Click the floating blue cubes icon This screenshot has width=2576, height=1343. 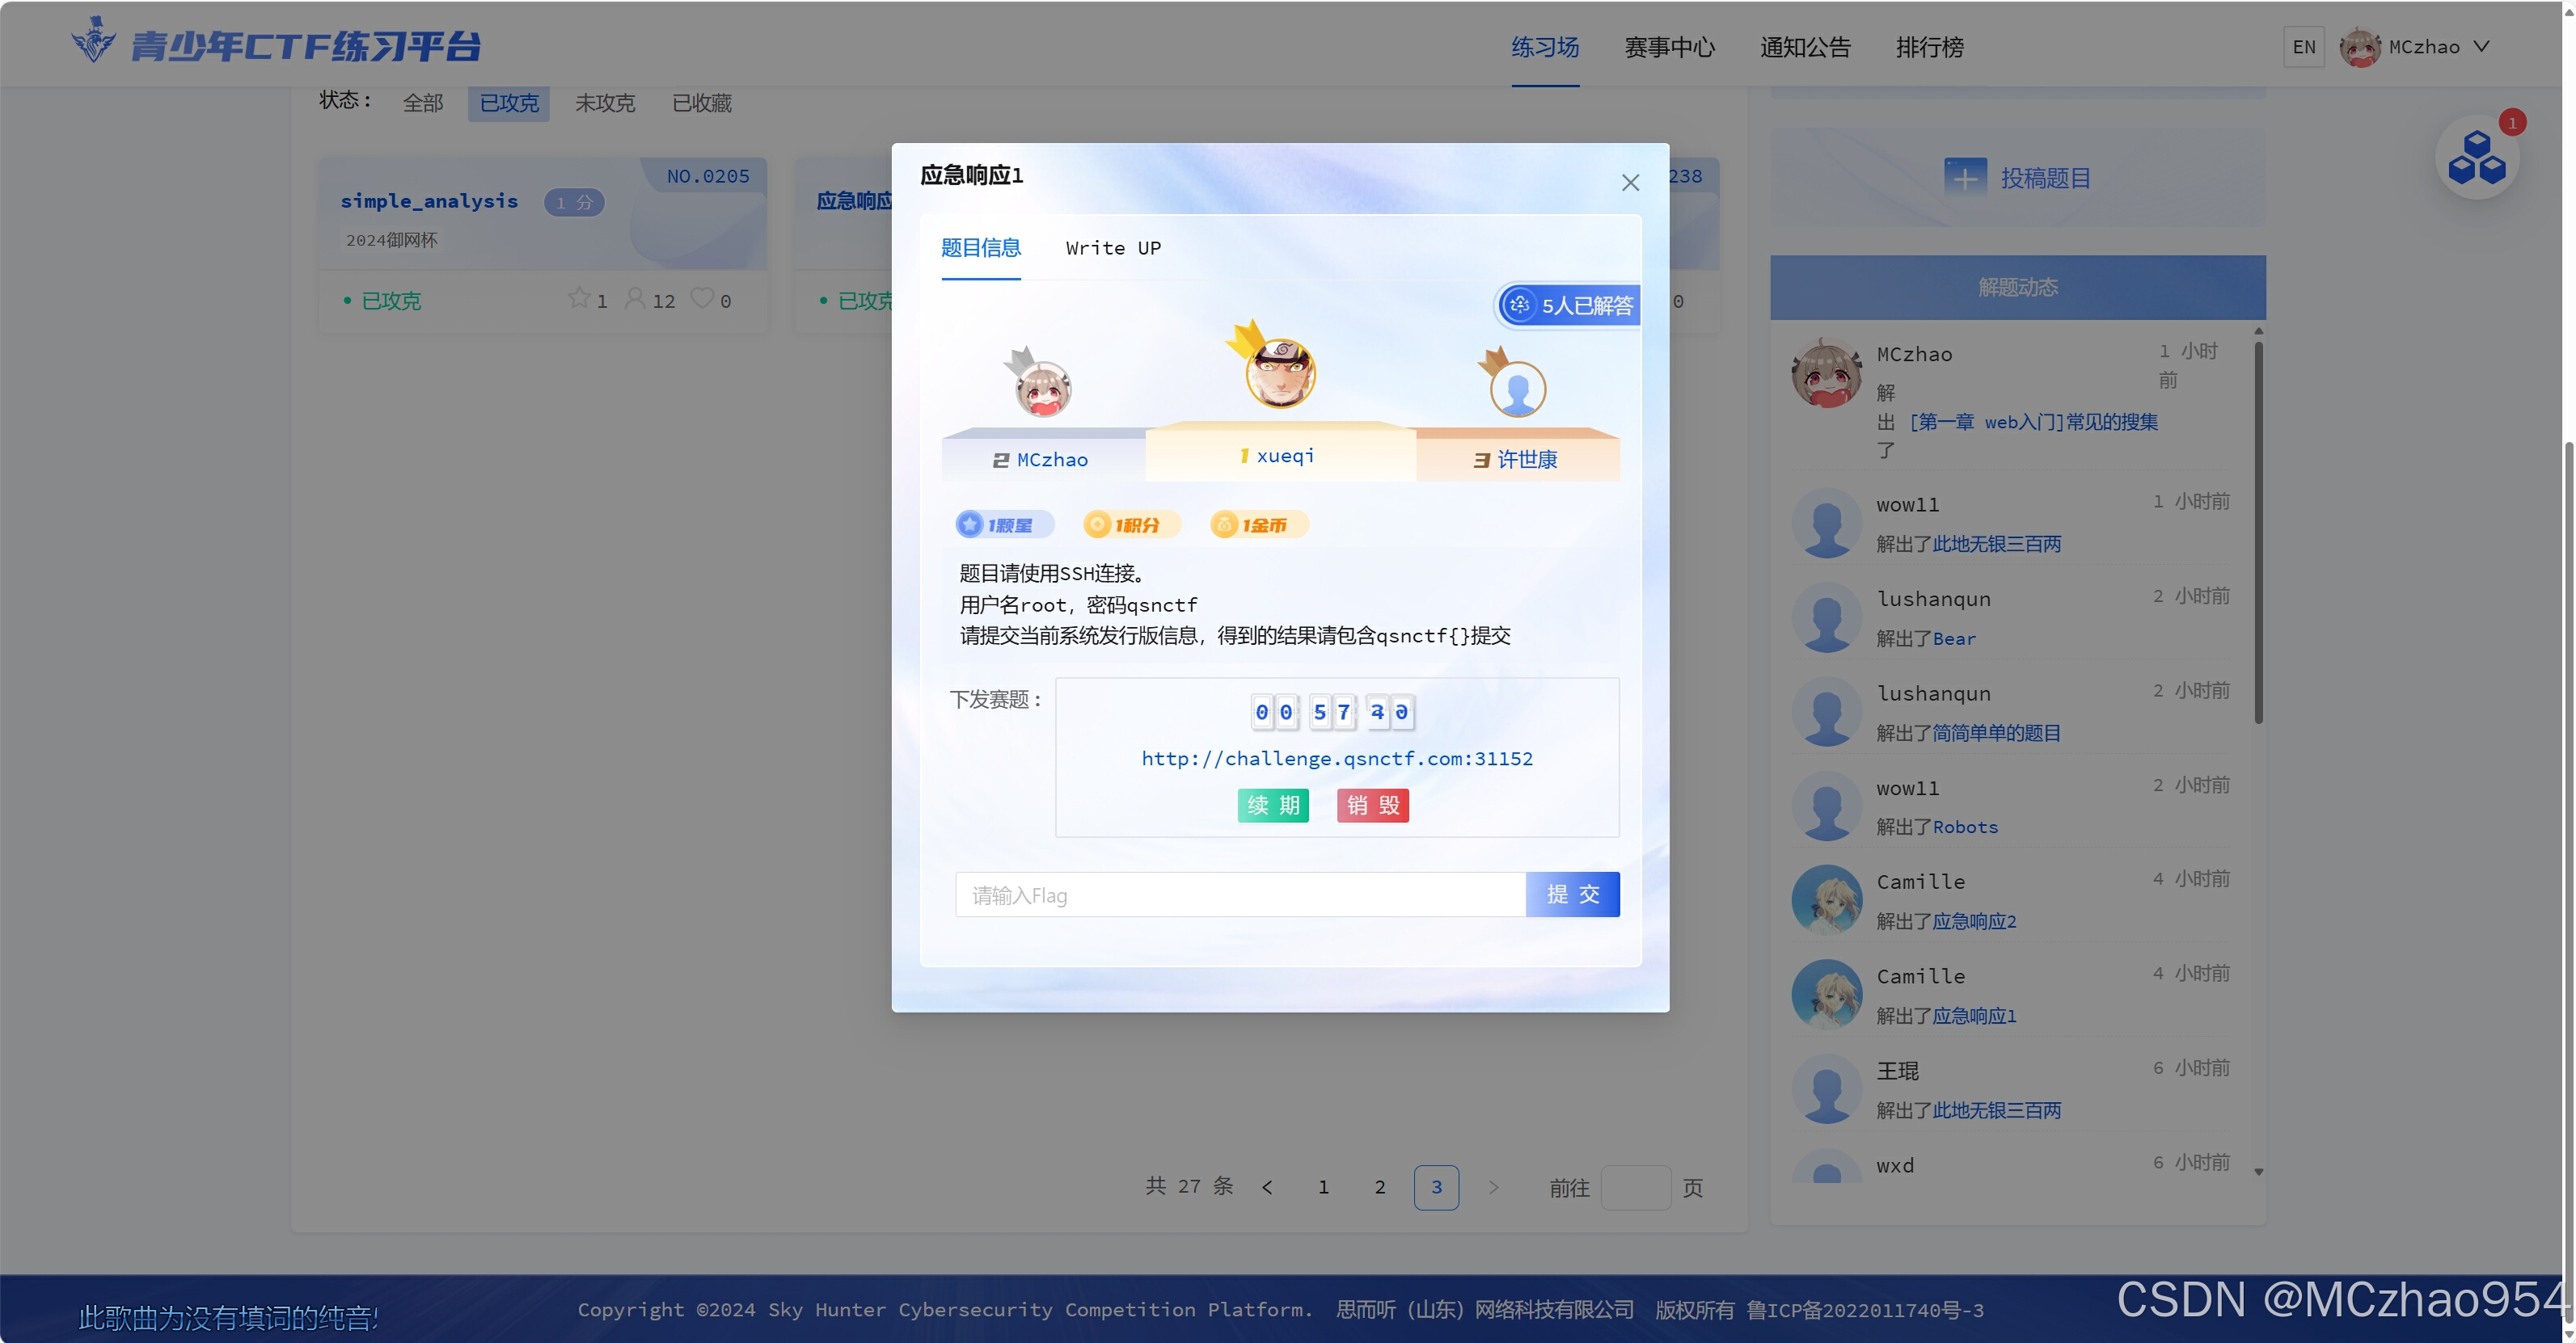[2476, 158]
